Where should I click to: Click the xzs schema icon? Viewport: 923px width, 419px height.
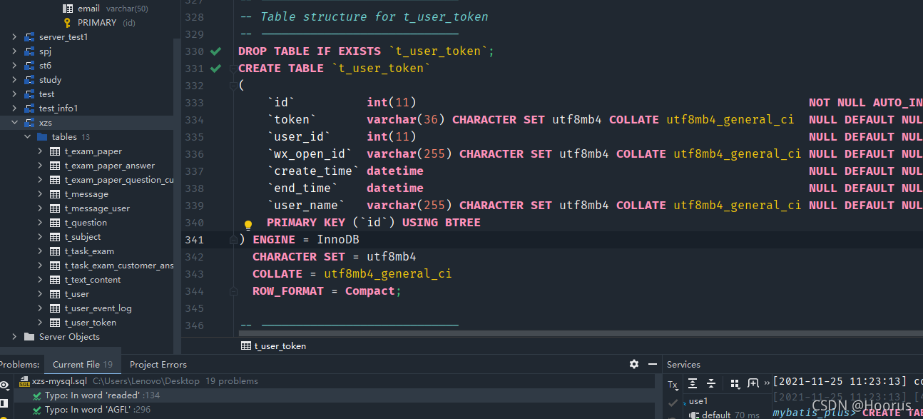(x=29, y=122)
